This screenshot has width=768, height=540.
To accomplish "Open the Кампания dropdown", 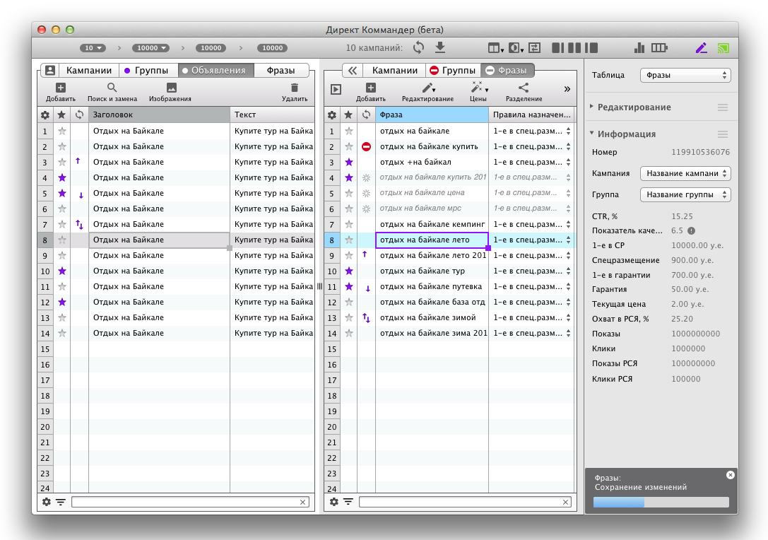I will (685, 173).
